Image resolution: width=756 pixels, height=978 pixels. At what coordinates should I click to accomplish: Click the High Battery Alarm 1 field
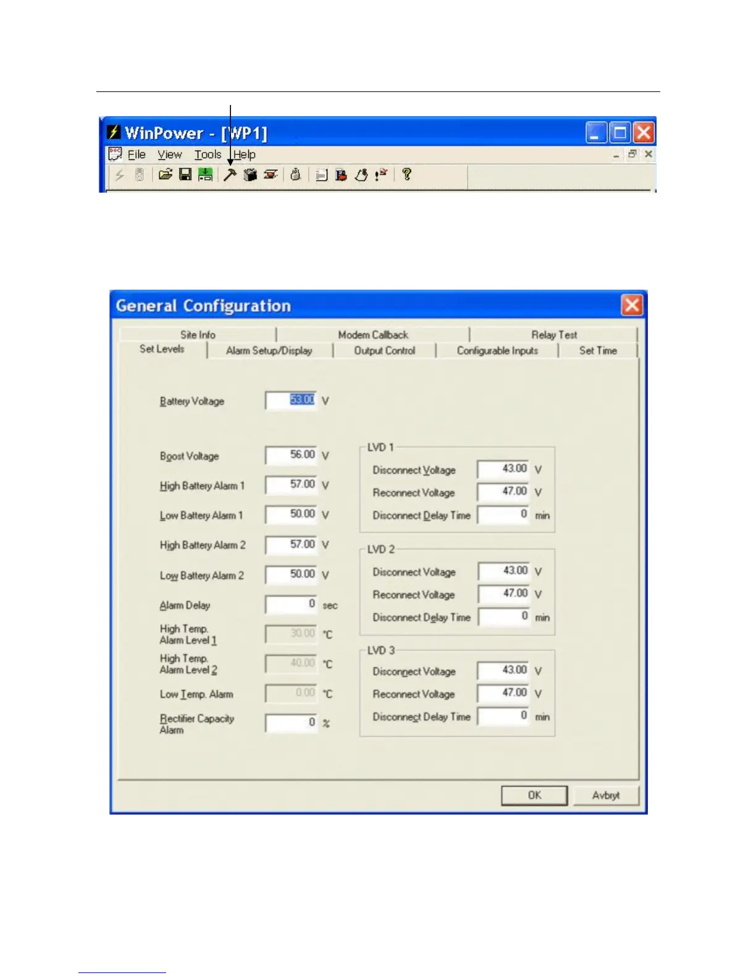[291, 485]
